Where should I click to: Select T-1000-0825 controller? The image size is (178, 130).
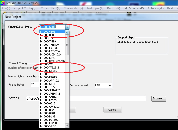click(52, 110)
